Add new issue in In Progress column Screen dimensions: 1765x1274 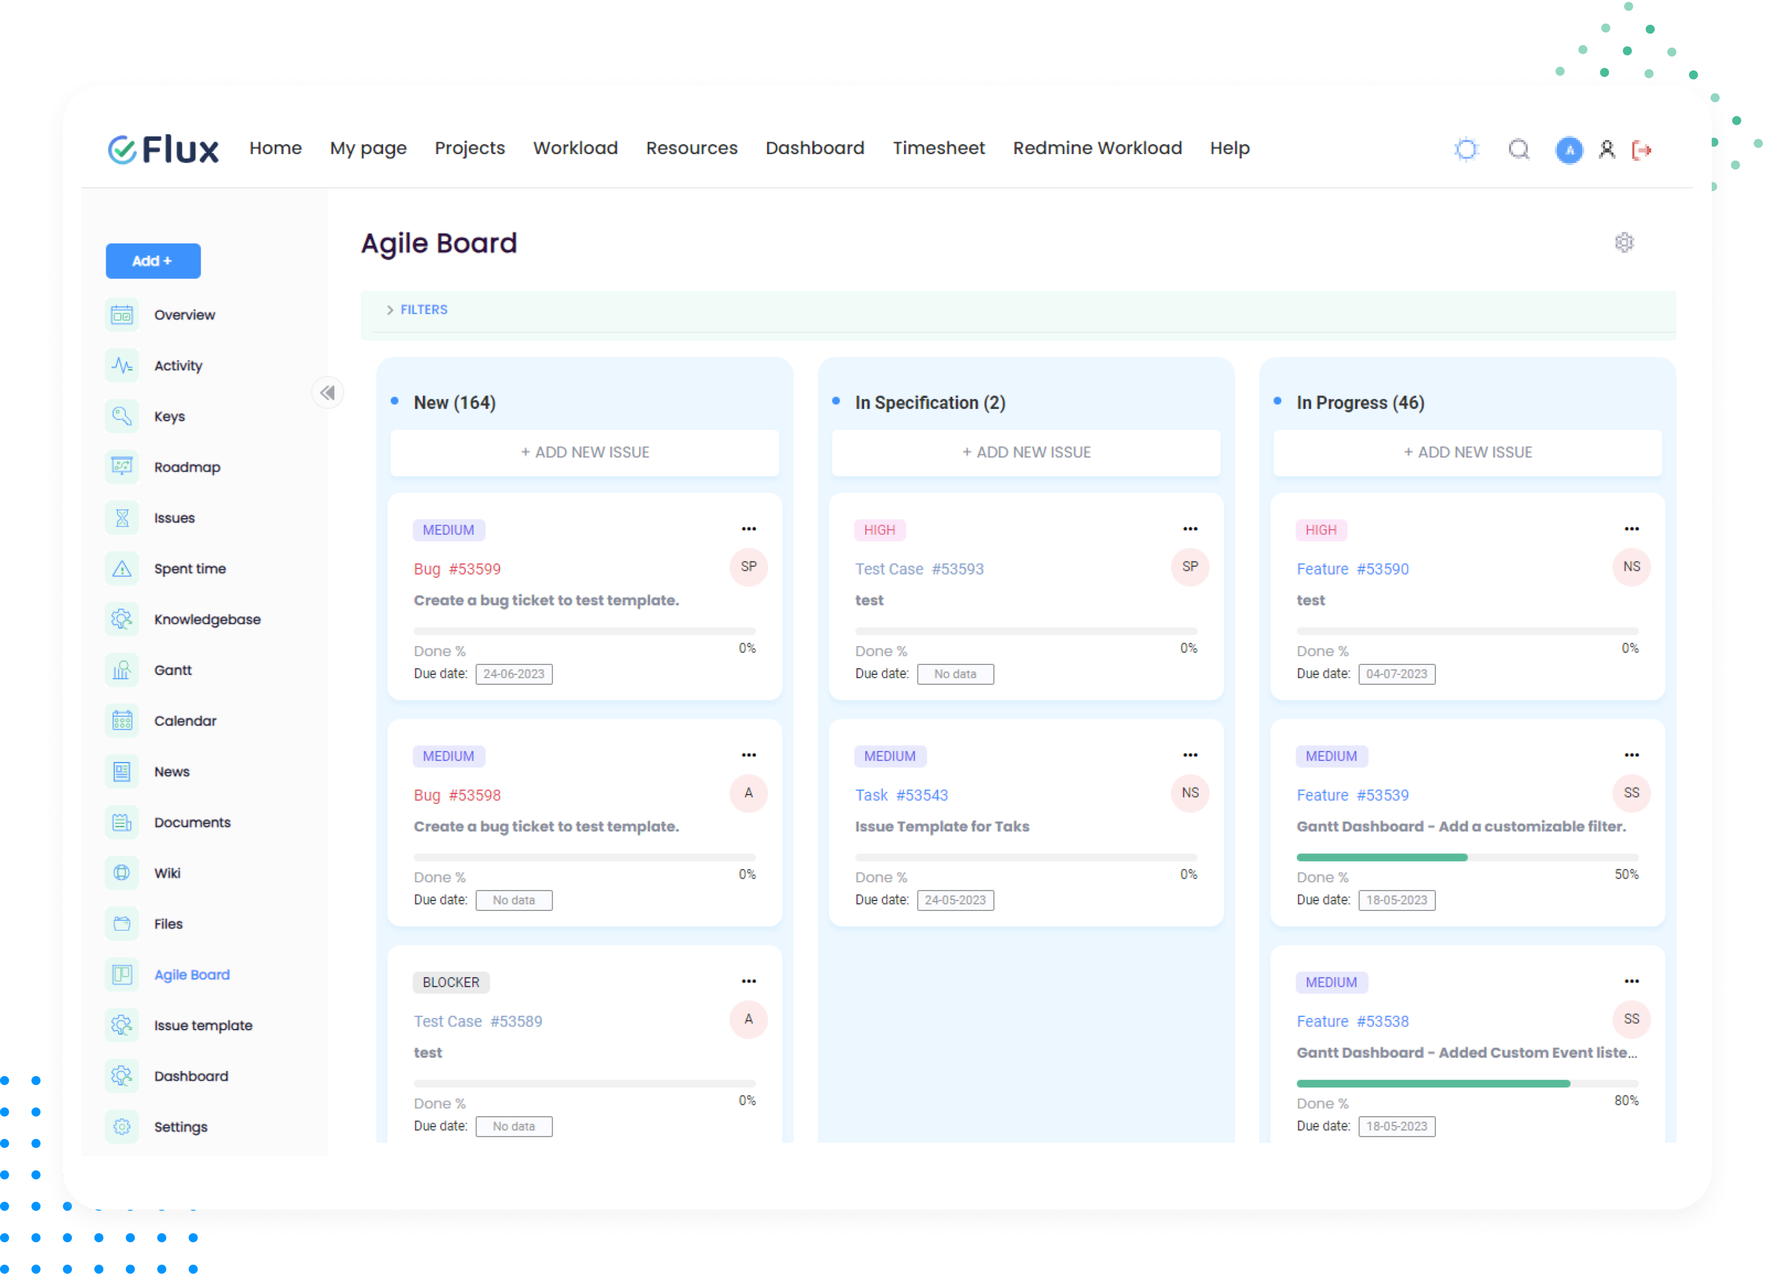tap(1467, 453)
